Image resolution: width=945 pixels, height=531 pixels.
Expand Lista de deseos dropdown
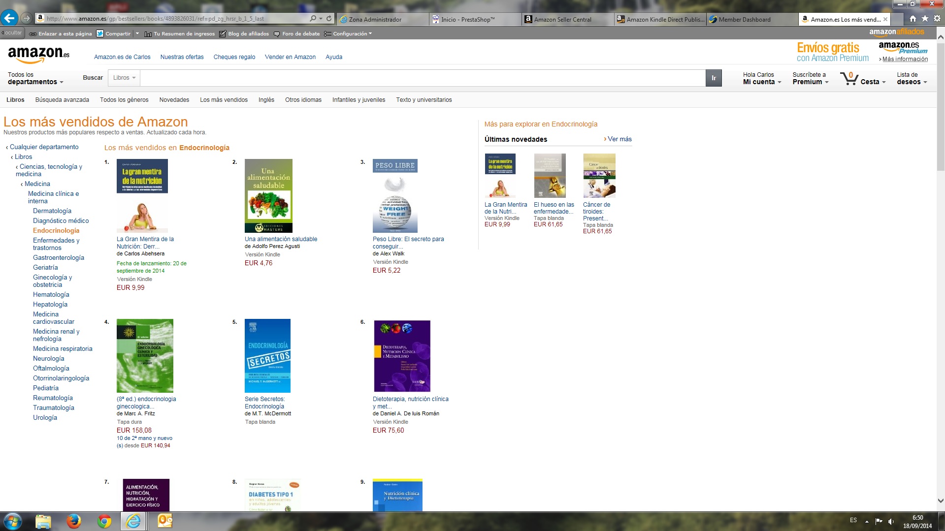pos(912,78)
